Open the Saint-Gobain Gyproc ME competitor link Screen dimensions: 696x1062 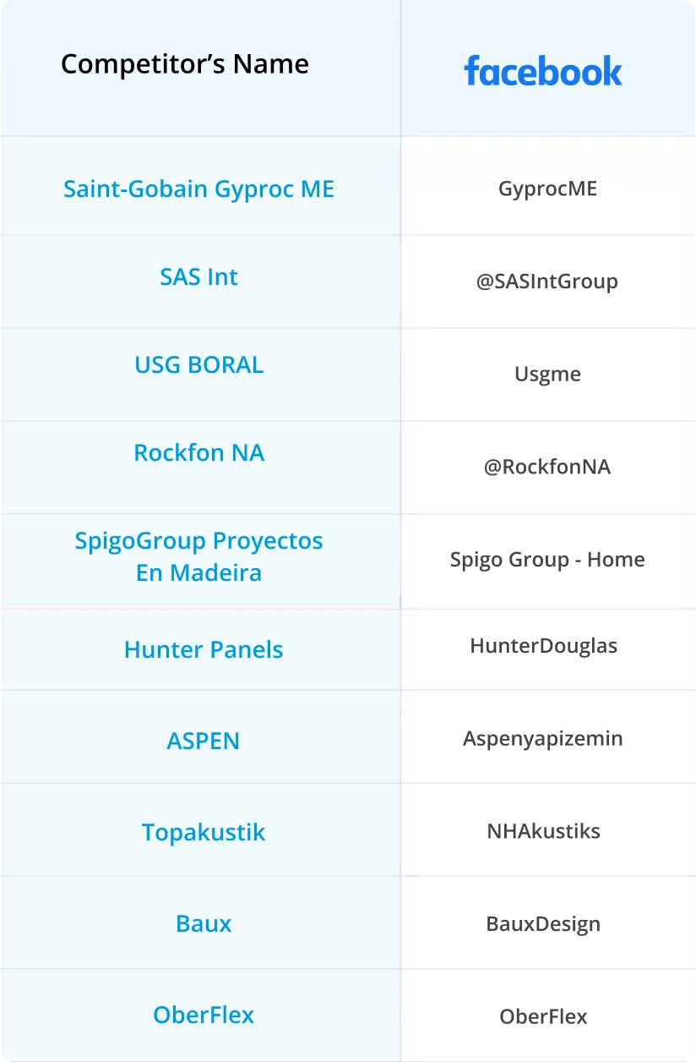point(199,189)
